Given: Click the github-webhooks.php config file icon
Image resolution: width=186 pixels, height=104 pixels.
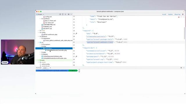Looking at the screenshot, I should click(x=42, y=35).
